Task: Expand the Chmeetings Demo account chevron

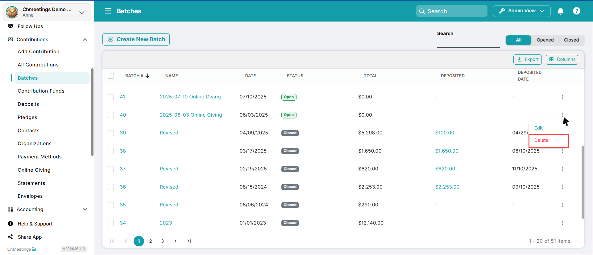Action: 82,13
